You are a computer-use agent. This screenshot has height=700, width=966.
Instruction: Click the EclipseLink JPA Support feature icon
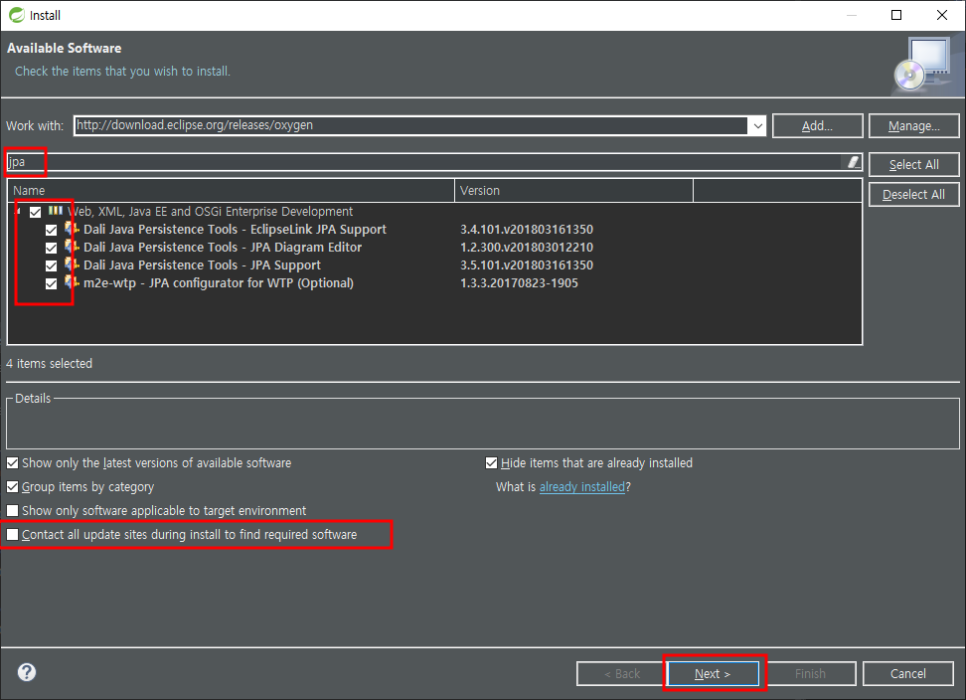click(73, 230)
